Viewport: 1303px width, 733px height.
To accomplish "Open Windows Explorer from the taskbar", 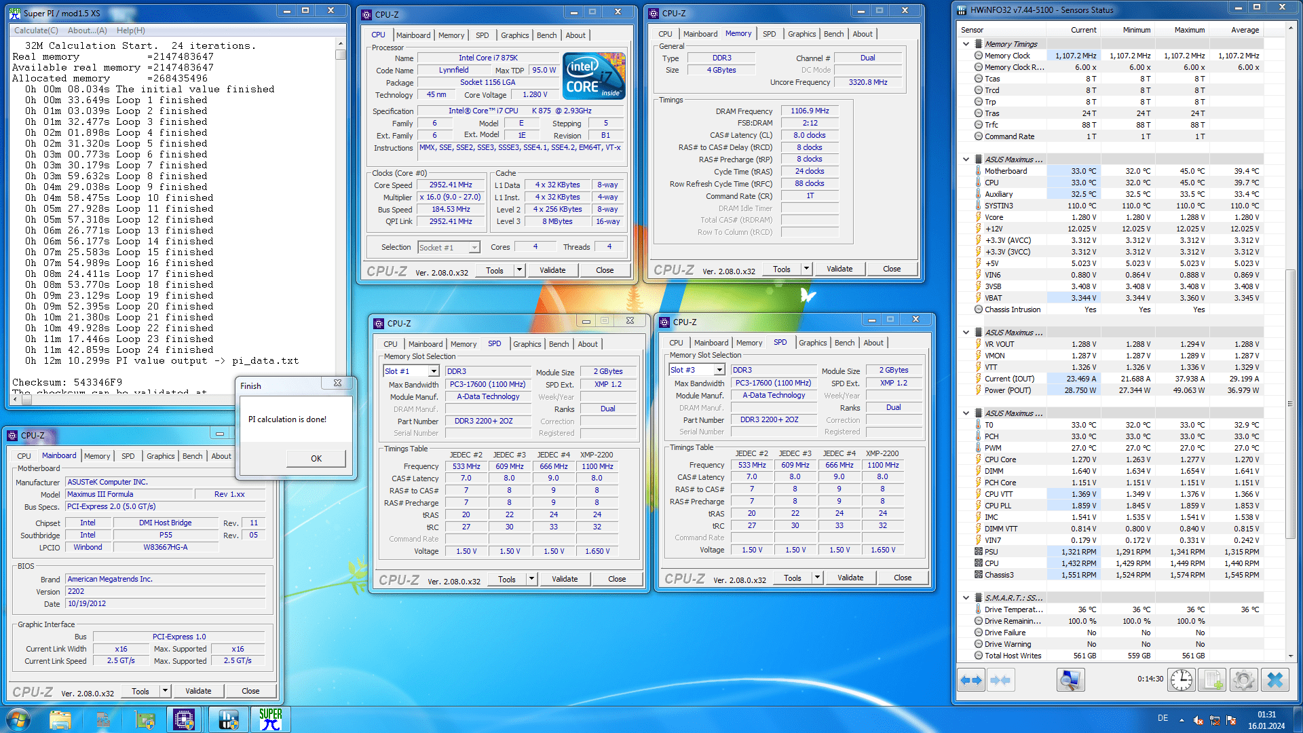I will tap(60, 719).
